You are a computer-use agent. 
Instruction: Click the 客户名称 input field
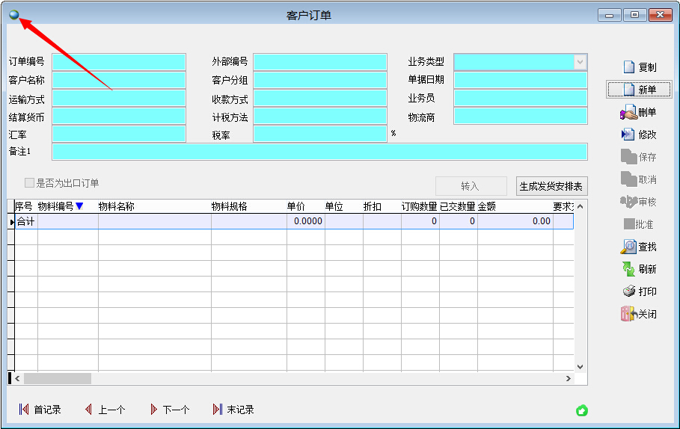point(119,81)
